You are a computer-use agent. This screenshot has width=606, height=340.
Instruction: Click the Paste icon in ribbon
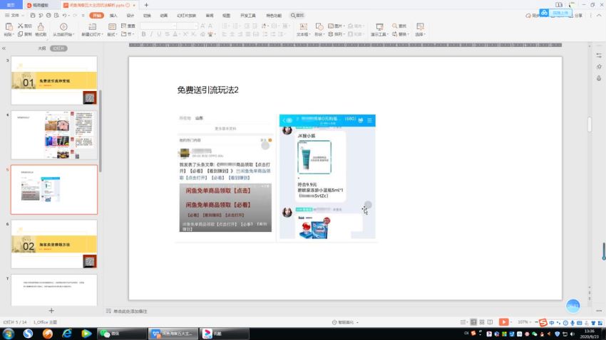click(x=9, y=26)
